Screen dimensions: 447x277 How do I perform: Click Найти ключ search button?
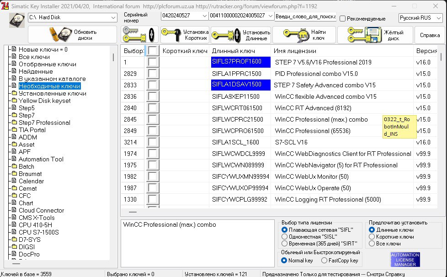[x=304, y=35]
